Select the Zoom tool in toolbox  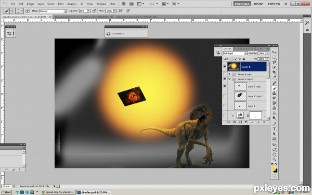pyautogui.click(x=274, y=160)
